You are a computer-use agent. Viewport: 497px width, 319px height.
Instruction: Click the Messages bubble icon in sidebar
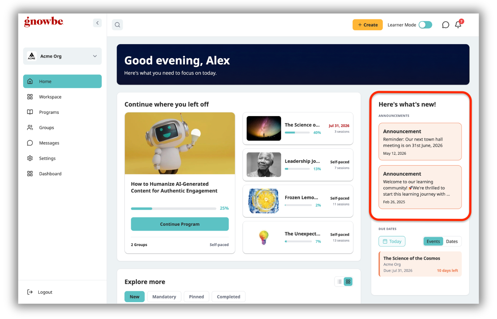click(30, 143)
